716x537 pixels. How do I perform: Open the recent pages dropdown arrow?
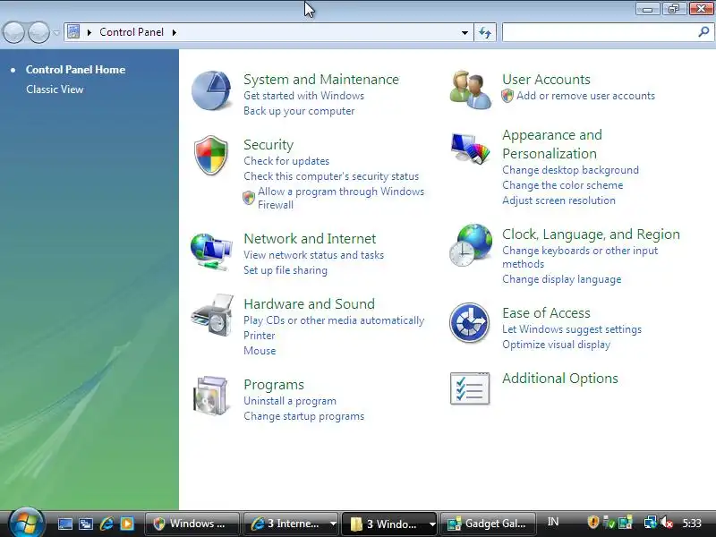coord(56,32)
